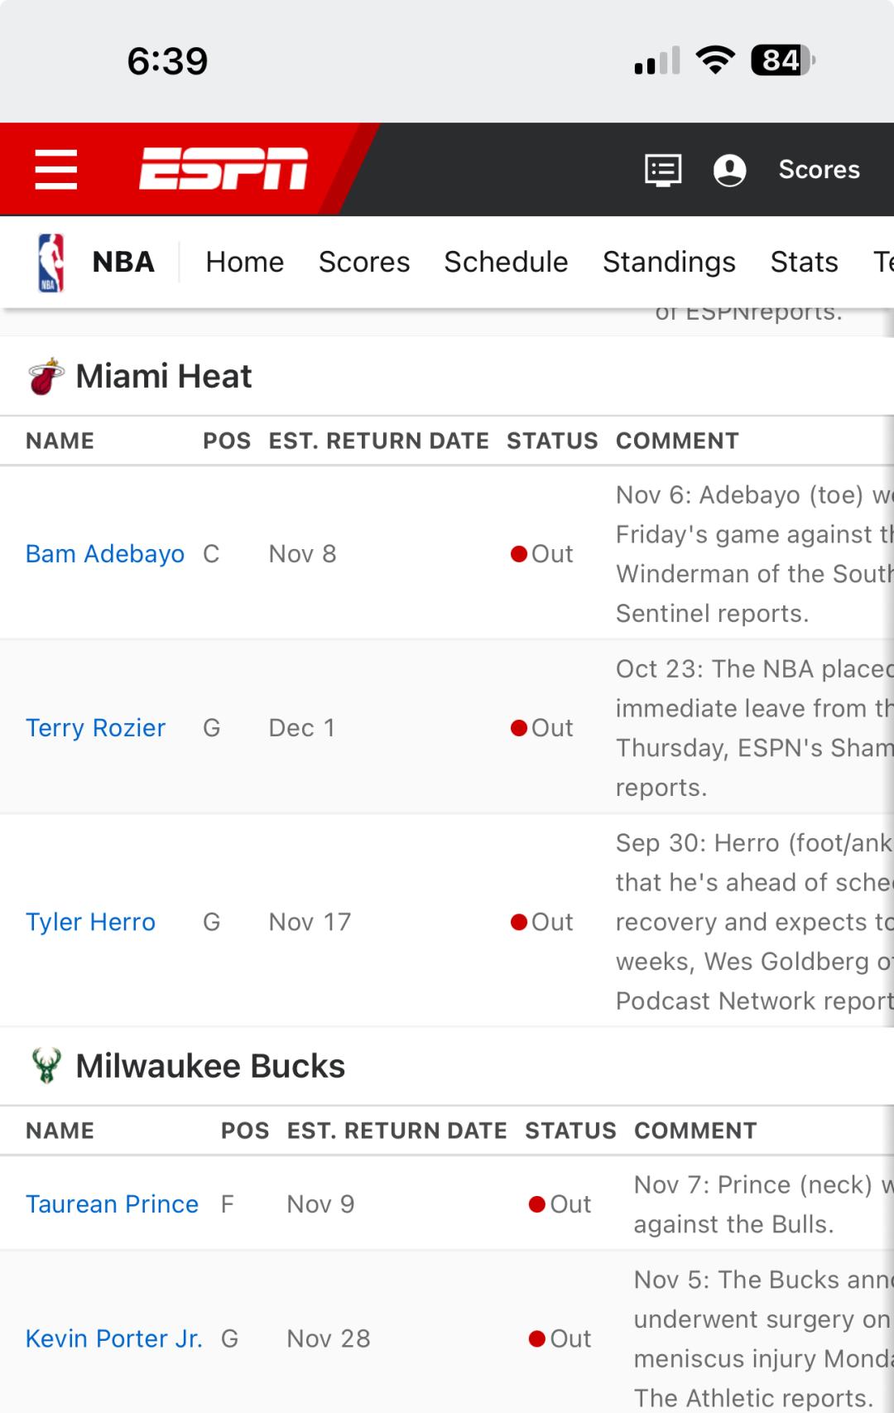Open Scores in the top header

819,170
